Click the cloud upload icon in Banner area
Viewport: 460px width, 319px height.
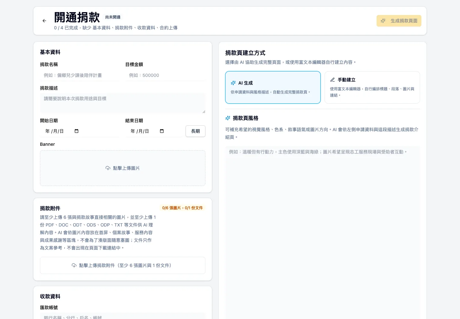click(x=108, y=168)
